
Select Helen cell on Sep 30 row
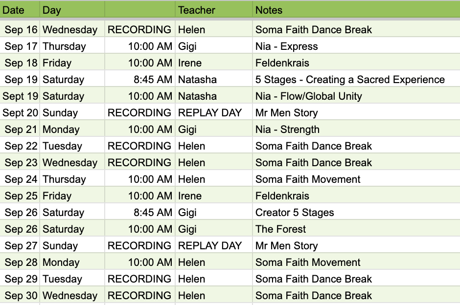[x=214, y=295]
